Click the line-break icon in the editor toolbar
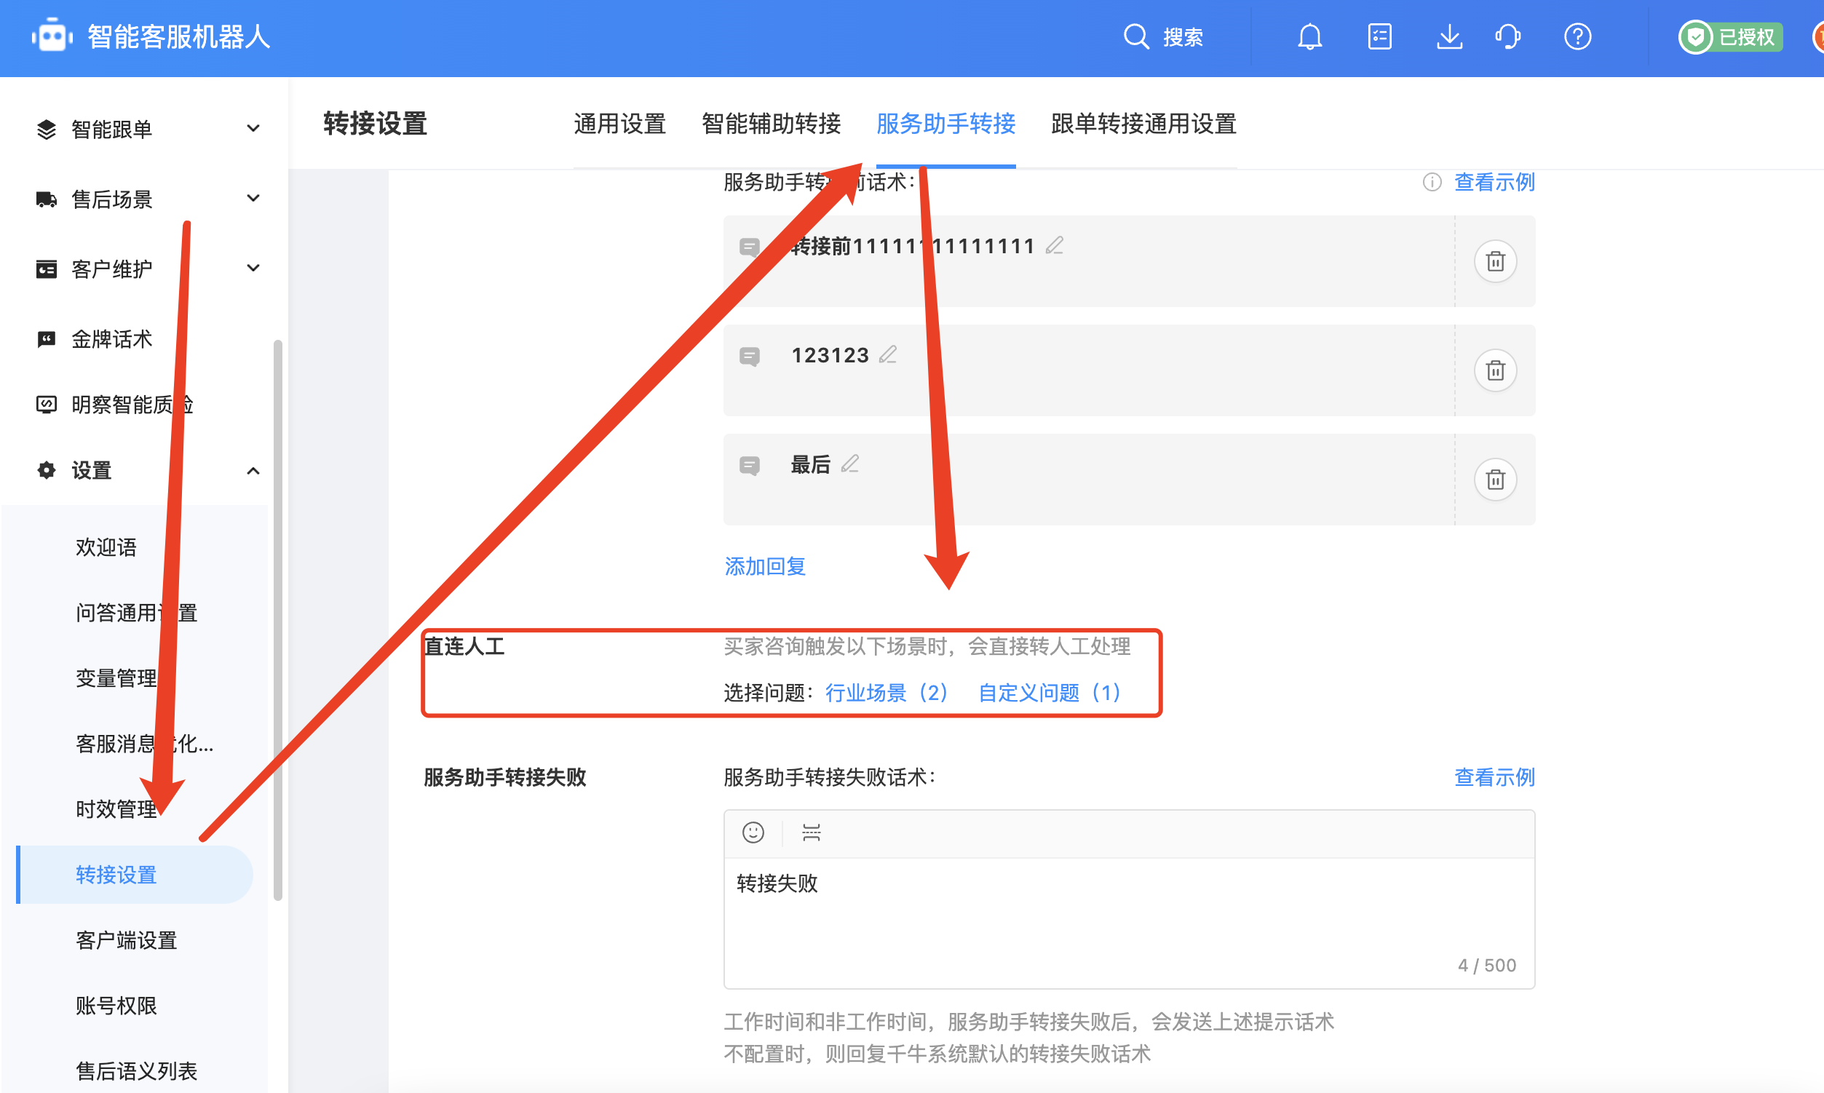The image size is (1824, 1093). tap(811, 832)
